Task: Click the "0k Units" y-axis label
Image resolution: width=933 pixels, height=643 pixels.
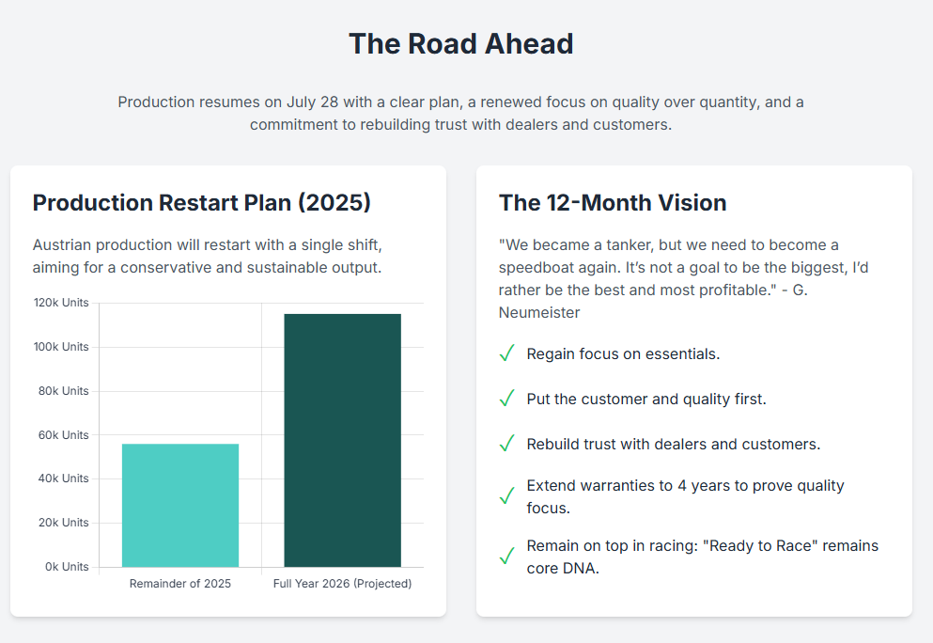Action: pos(66,567)
